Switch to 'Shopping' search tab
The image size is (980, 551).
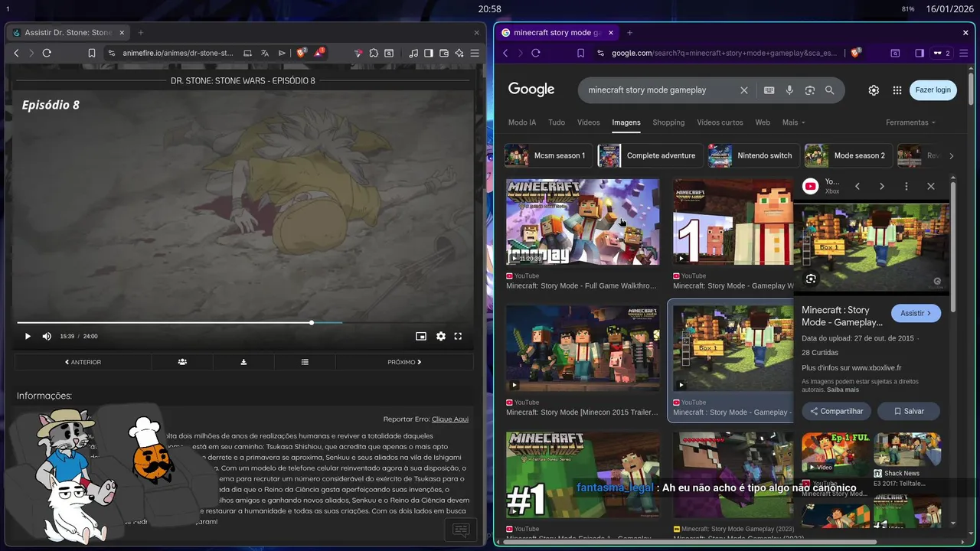[x=668, y=122]
